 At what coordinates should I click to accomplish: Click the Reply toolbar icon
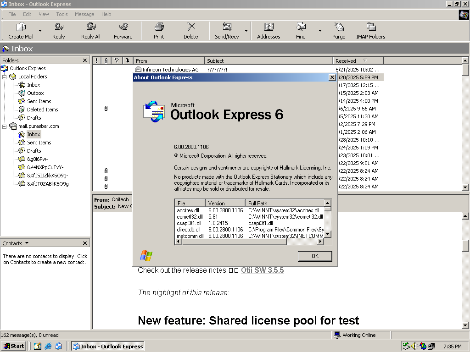[x=58, y=27]
